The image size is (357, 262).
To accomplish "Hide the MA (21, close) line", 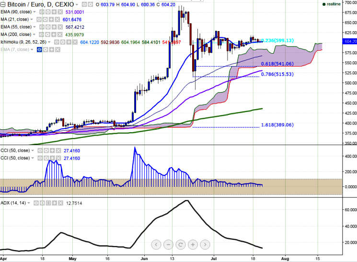I will coord(39,20).
